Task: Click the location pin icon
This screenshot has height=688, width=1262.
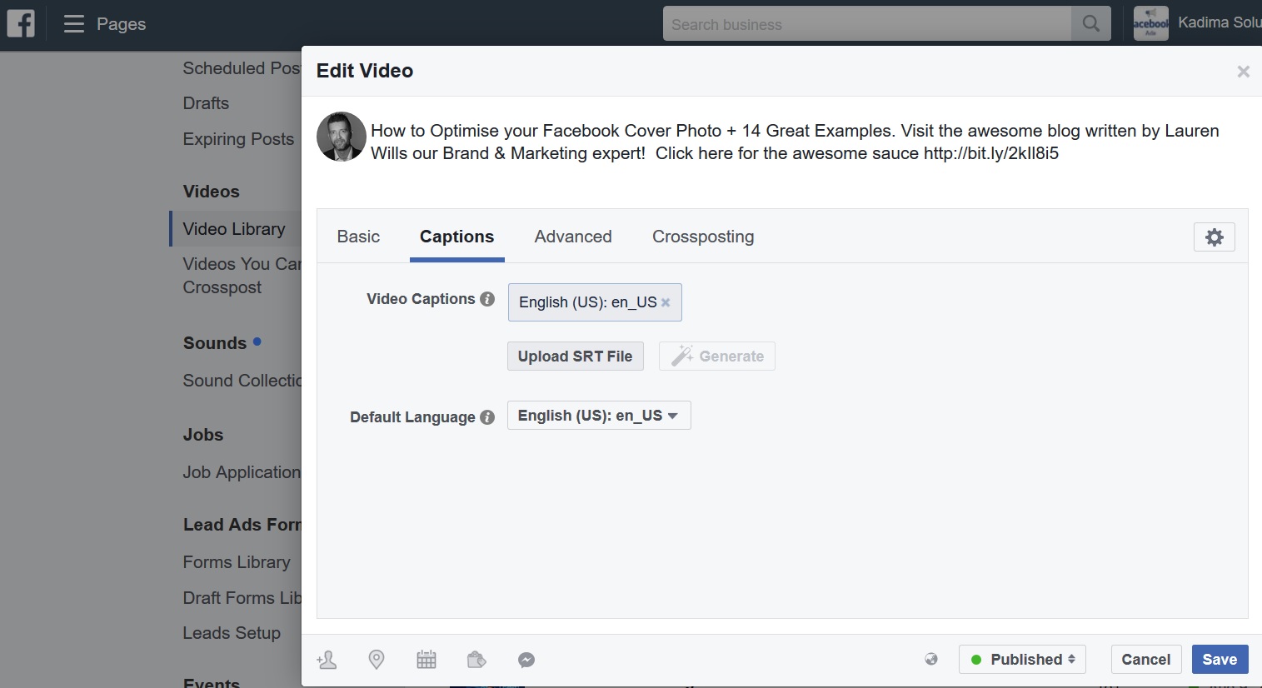Action: click(x=377, y=660)
